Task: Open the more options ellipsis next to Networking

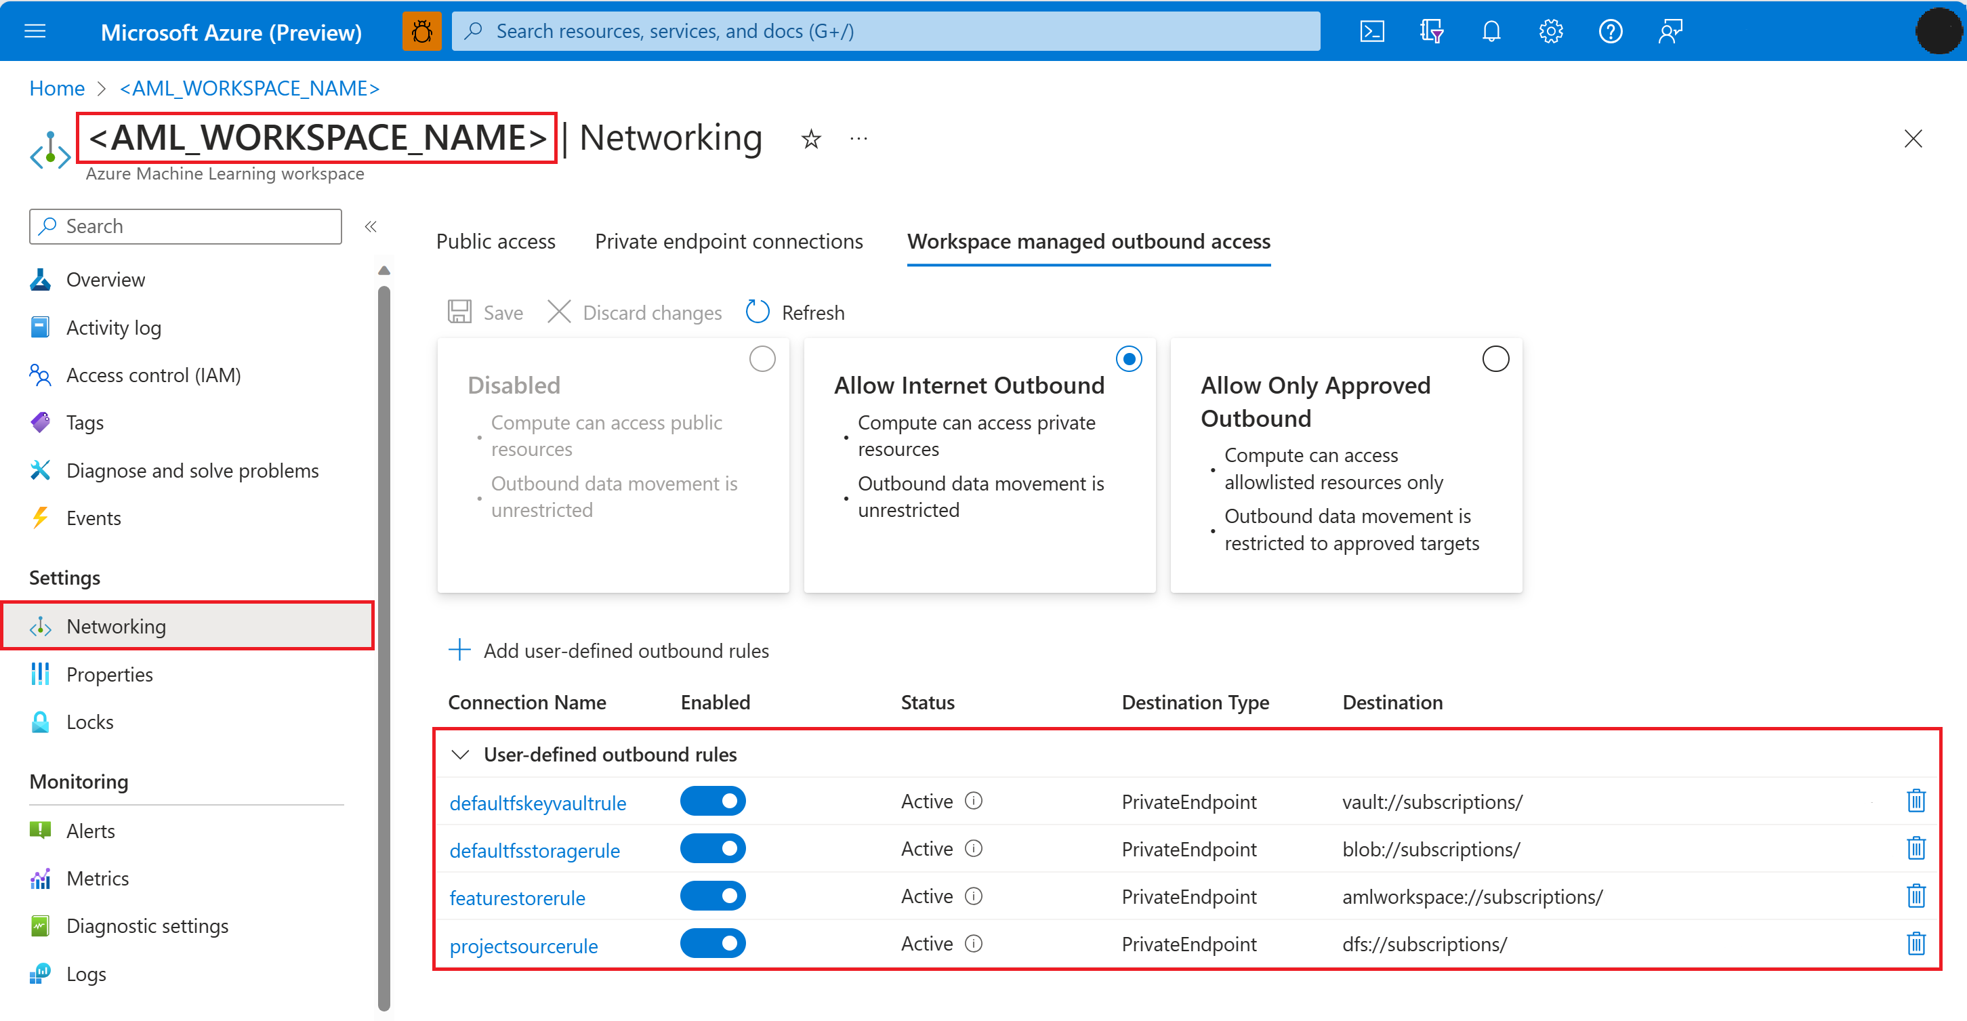Action: click(858, 139)
